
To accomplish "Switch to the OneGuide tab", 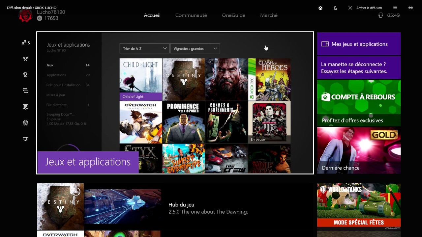I will (x=233, y=15).
